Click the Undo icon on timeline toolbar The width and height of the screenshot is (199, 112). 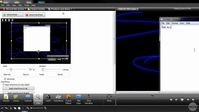click(2, 108)
